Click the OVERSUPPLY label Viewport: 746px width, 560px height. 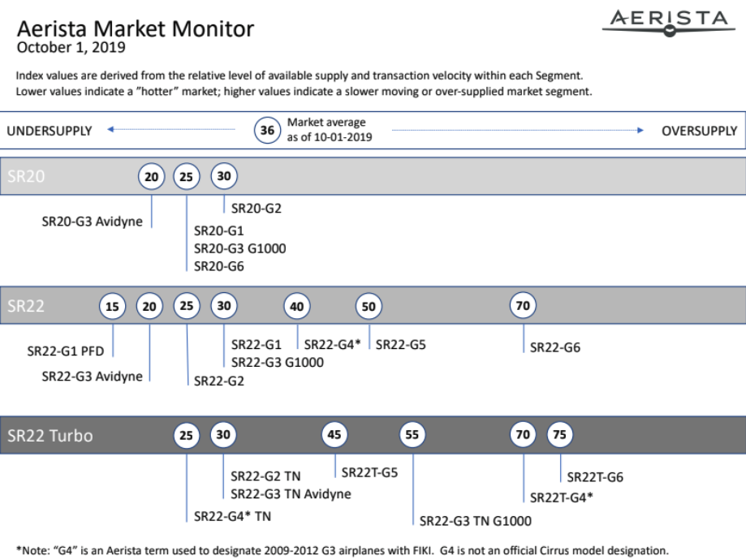pos(700,131)
